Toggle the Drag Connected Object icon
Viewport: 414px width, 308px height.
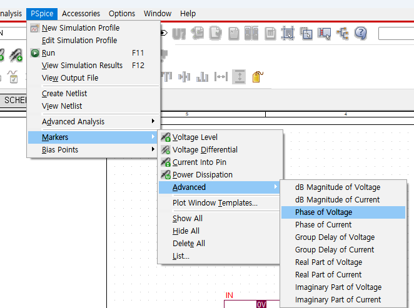(x=324, y=34)
